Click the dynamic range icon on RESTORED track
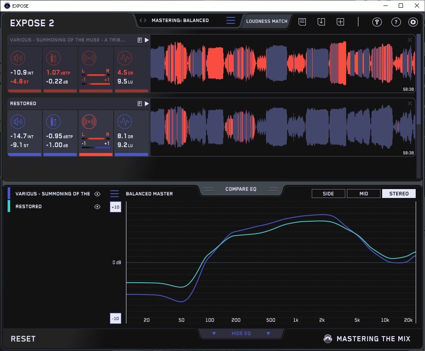The width and height of the screenshot is (425, 351). pos(125,122)
